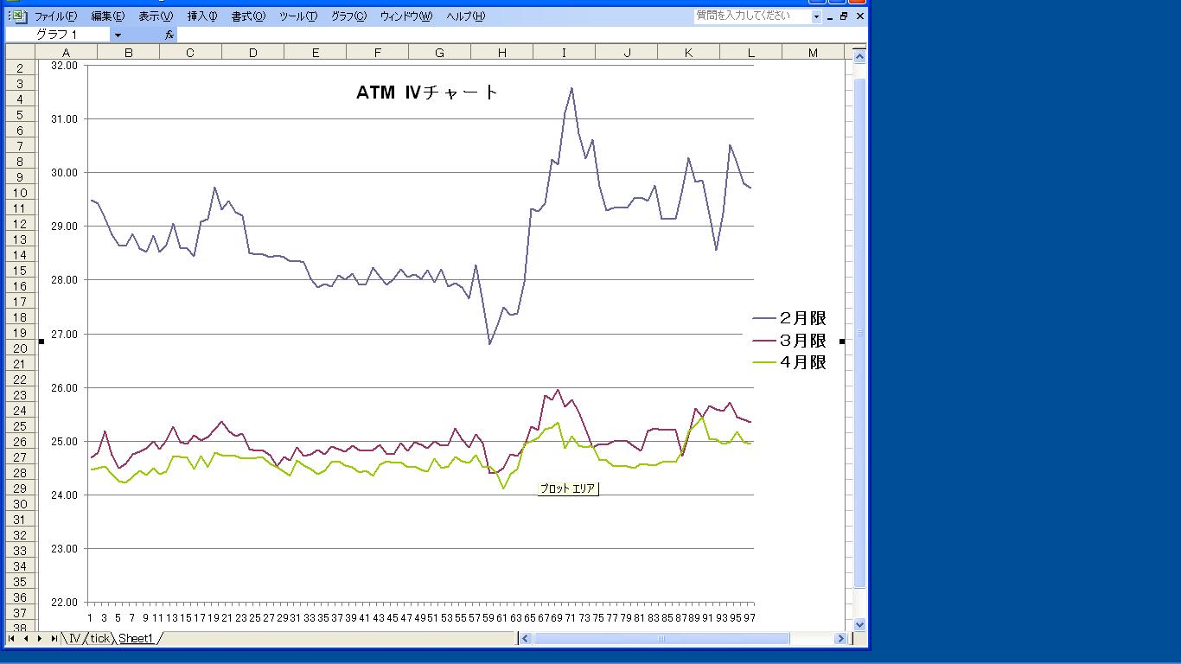Jump to the last sheet tab arrow
Screen dimensions: 1181x664
pyautogui.click(x=54, y=638)
